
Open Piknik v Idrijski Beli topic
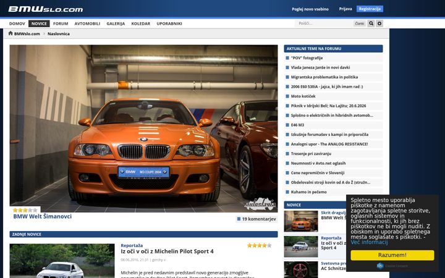point(328,106)
